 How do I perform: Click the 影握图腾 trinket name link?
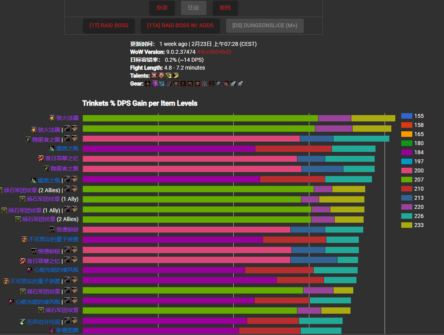click(x=67, y=330)
